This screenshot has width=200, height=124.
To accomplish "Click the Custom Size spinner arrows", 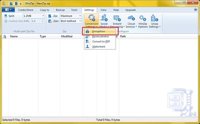I will click(x=43, y=21).
